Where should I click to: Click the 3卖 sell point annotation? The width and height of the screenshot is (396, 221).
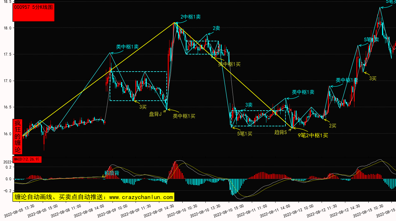[x=249, y=105]
